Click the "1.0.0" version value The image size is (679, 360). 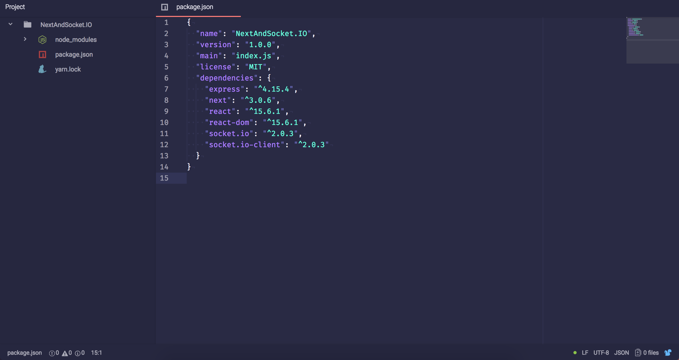click(x=260, y=45)
